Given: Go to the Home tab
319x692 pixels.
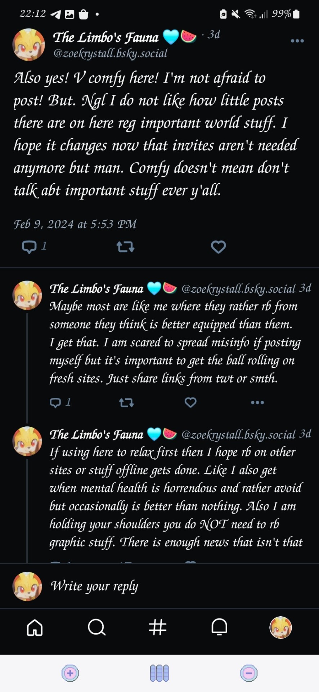Looking at the screenshot, I should click(35, 627).
